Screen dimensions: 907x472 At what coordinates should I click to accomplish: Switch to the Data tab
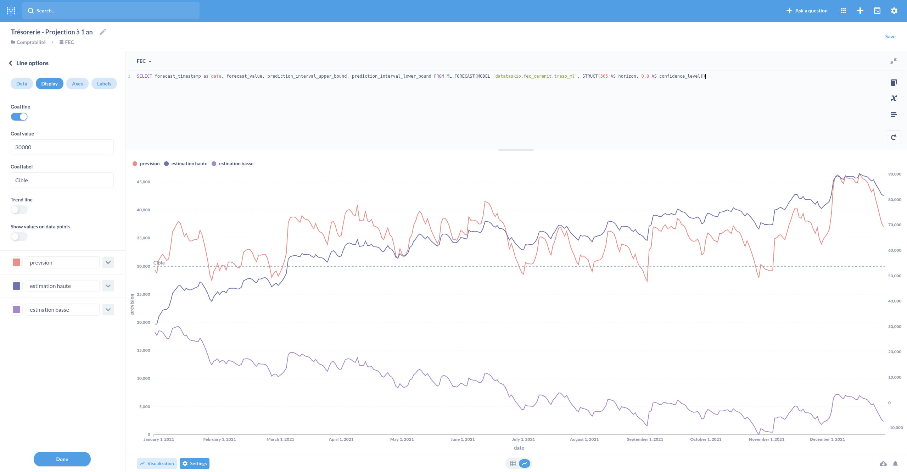tap(22, 84)
